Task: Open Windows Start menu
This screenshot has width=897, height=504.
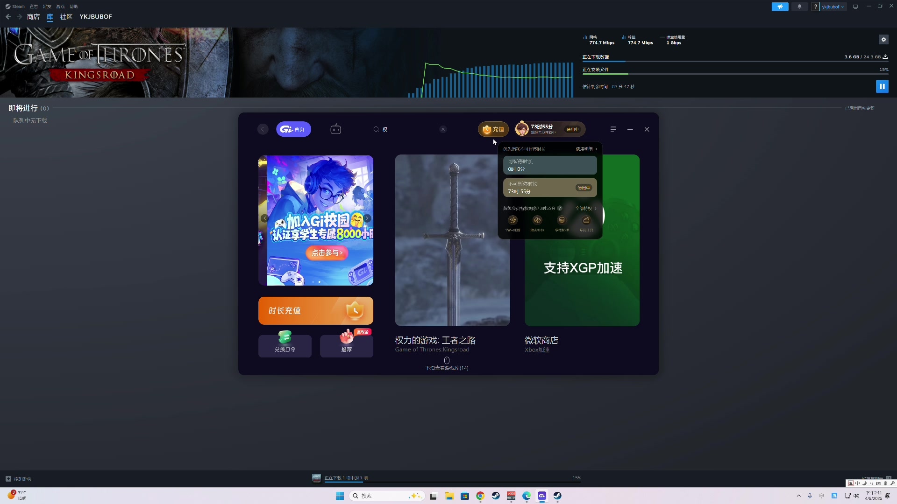Action: tap(340, 496)
